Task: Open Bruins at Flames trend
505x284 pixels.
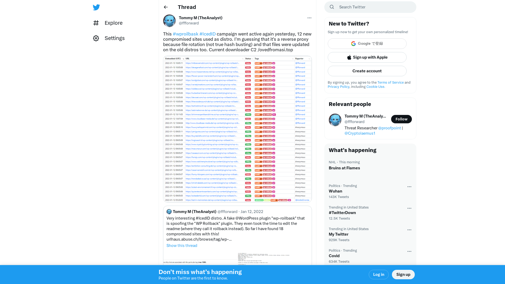Action: 344,168
